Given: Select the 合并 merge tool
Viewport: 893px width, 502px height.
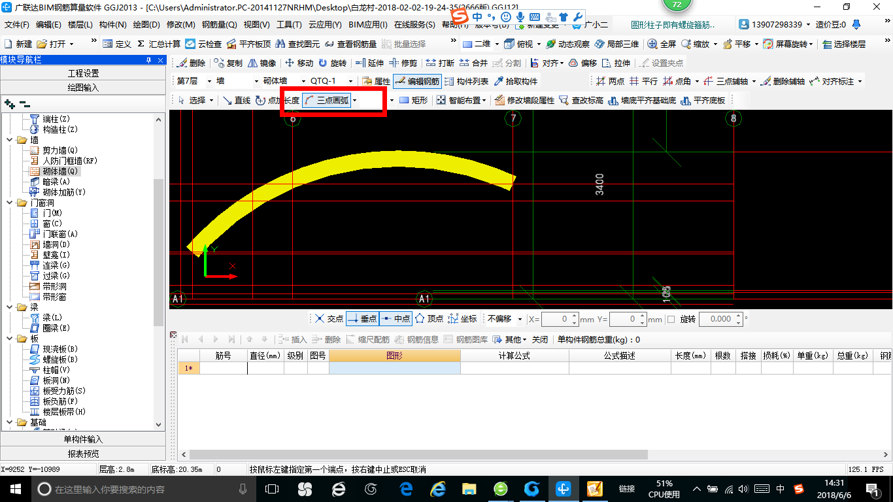Looking at the screenshot, I should click(473, 63).
